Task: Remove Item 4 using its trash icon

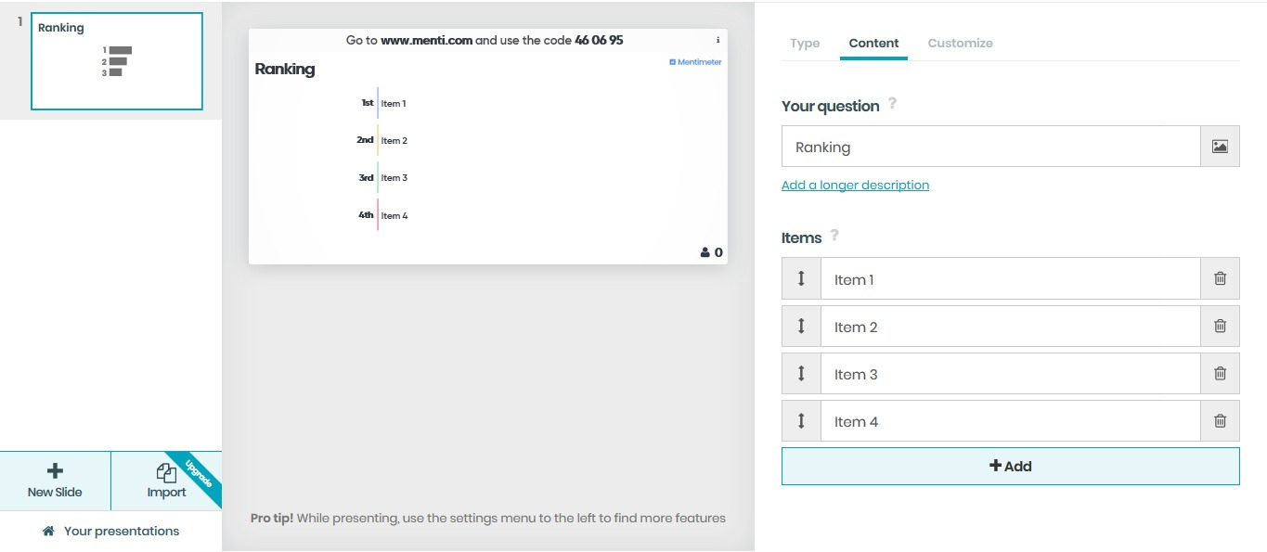Action: tap(1220, 421)
